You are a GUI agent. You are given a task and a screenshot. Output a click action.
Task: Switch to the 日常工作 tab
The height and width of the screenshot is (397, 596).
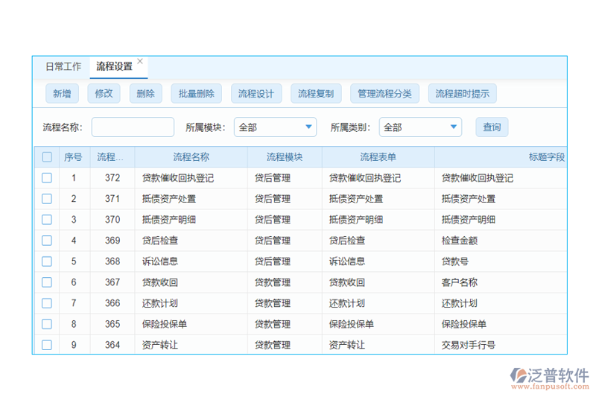[x=63, y=66]
